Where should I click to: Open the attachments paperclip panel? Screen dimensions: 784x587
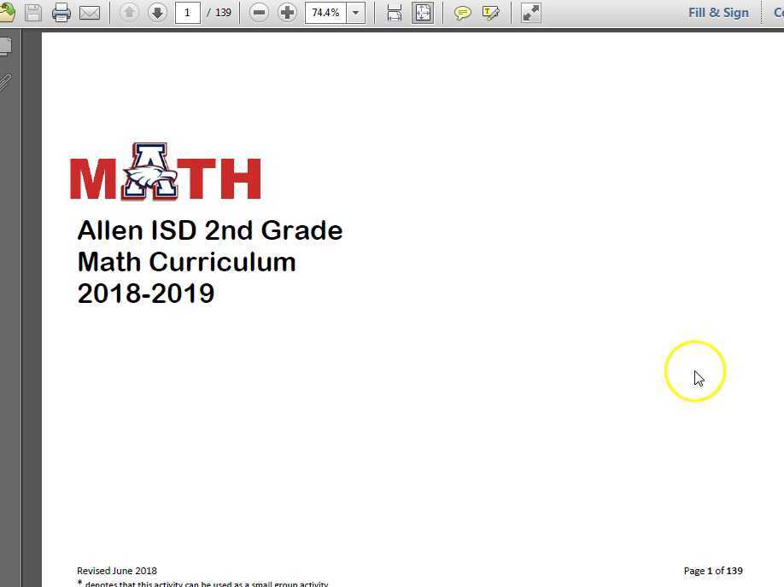(5, 83)
